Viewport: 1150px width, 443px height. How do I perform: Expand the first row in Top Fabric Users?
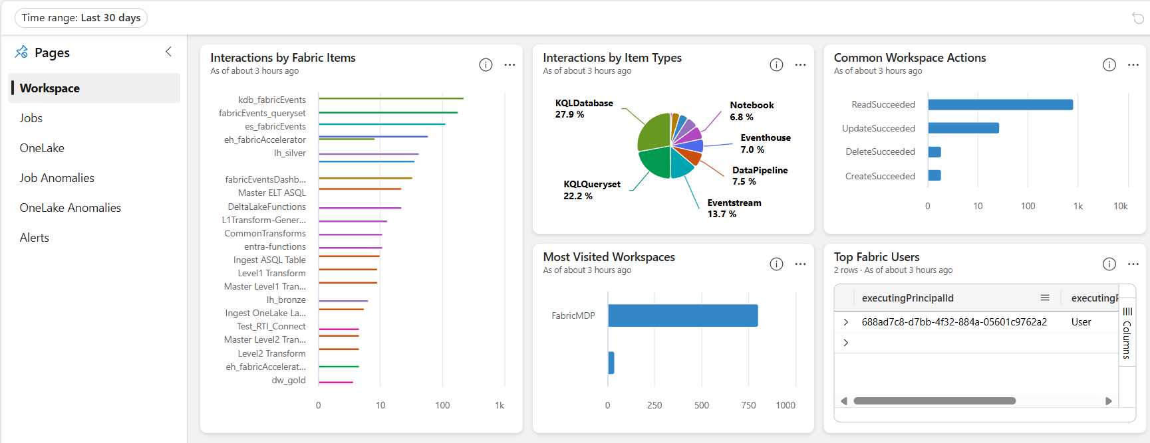pyautogui.click(x=846, y=322)
